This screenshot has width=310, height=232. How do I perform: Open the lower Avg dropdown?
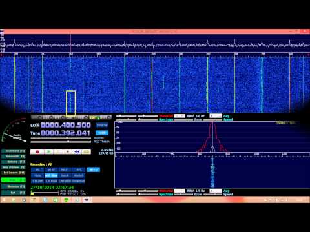[x=216, y=191]
